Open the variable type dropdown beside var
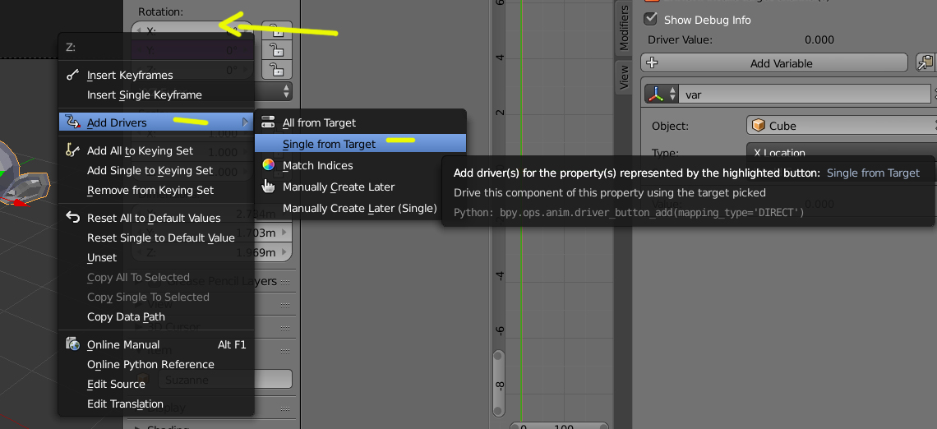This screenshot has height=429, width=937. (662, 95)
